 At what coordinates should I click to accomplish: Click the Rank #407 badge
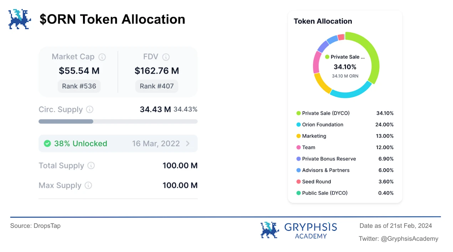(156, 86)
